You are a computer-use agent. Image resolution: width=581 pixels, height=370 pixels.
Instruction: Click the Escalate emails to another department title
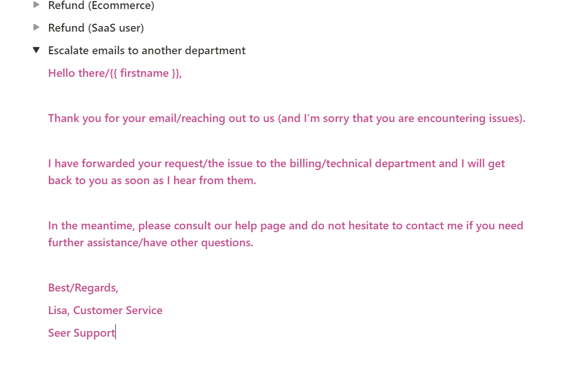click(146, 50)
